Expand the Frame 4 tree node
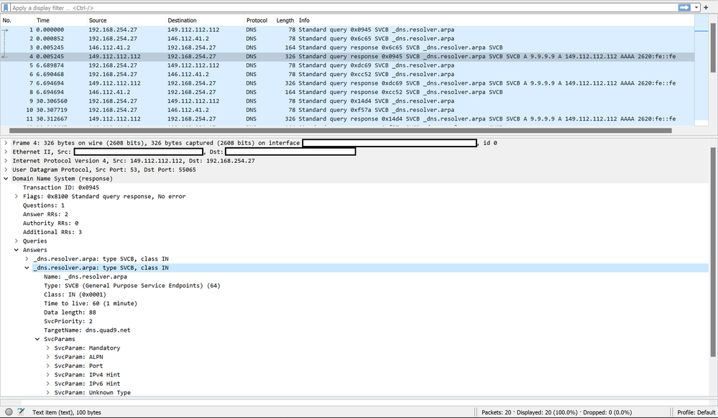Image resolution: width=718 pixels, height=418 pixels. [x=6, y=143]
